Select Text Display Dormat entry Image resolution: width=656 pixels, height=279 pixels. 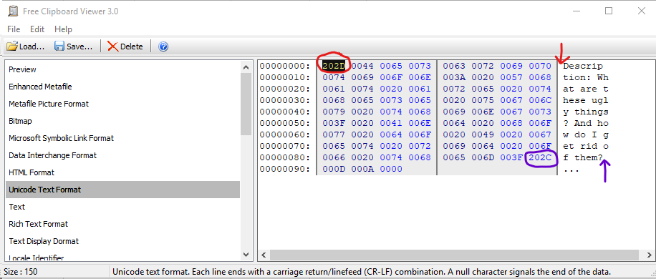123,240
